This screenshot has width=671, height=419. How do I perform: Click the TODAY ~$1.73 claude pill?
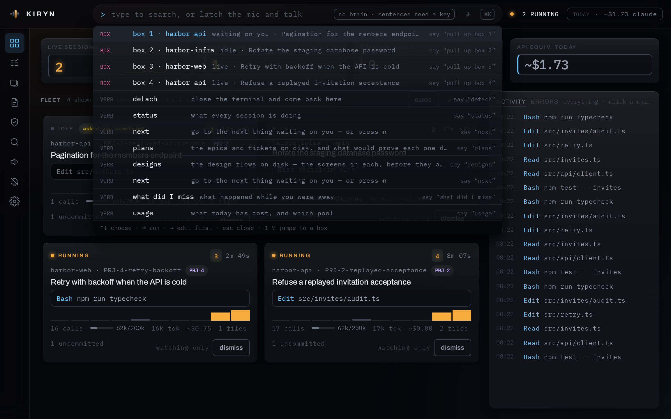point(615,14)
